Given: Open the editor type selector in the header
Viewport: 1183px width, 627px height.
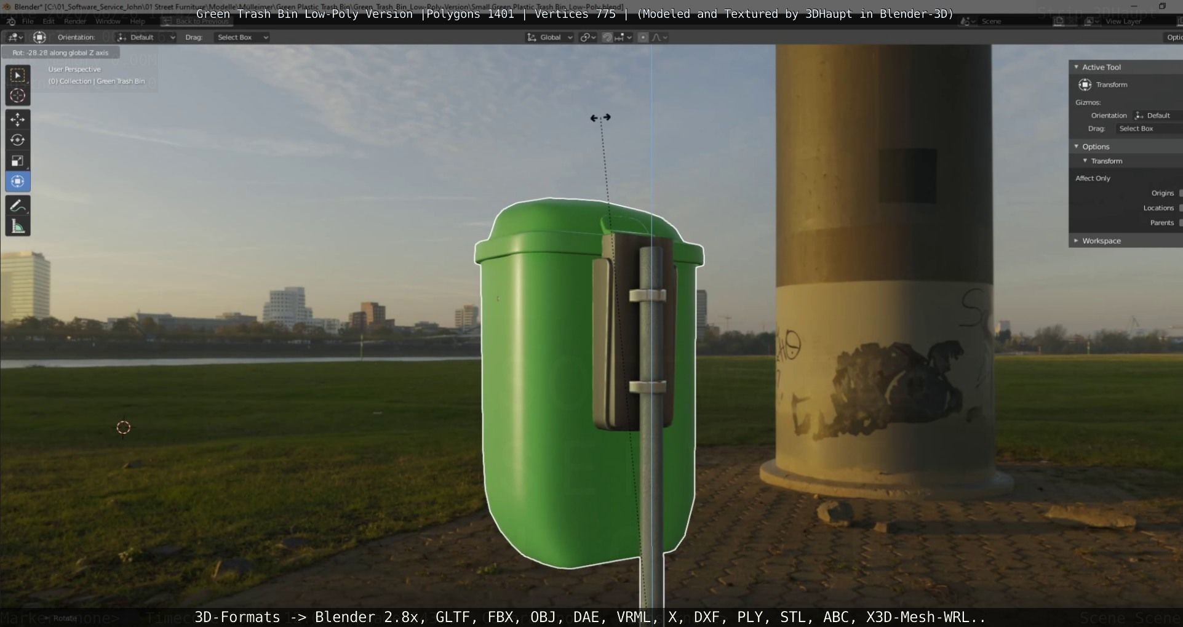Looking at the screenshot, I should [15, 38].
